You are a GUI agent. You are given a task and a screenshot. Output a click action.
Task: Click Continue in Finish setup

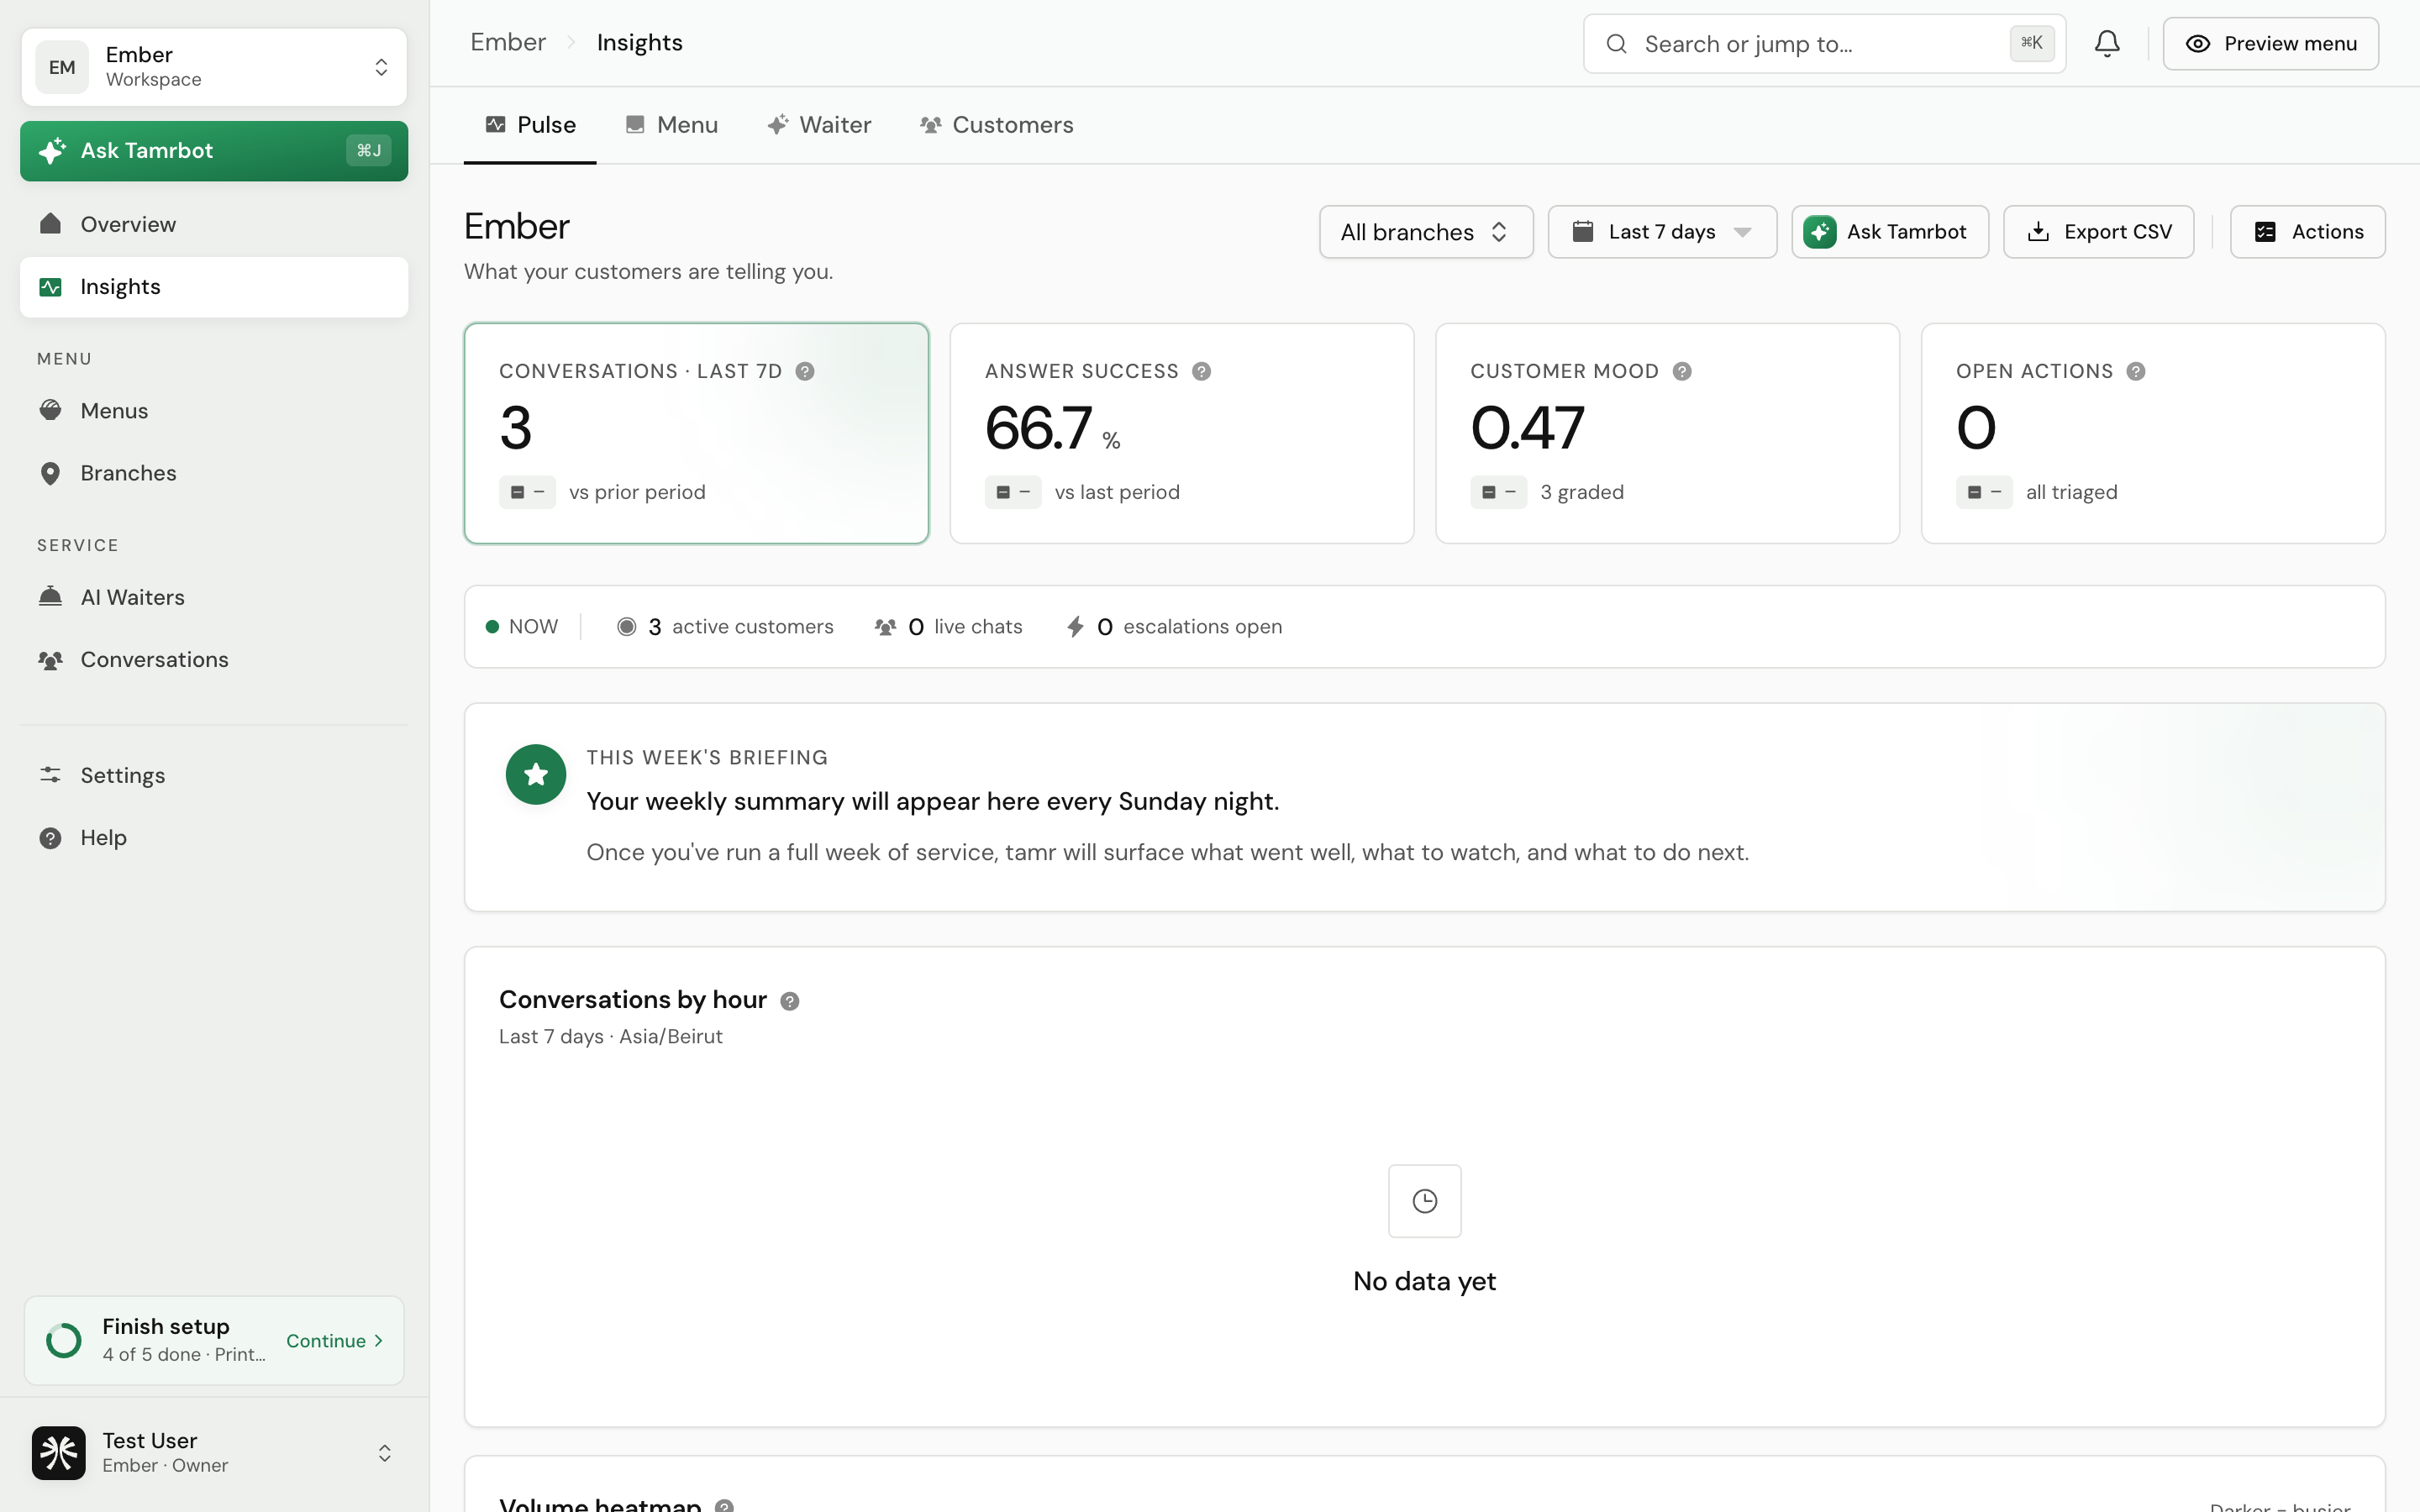[334, 1340]
